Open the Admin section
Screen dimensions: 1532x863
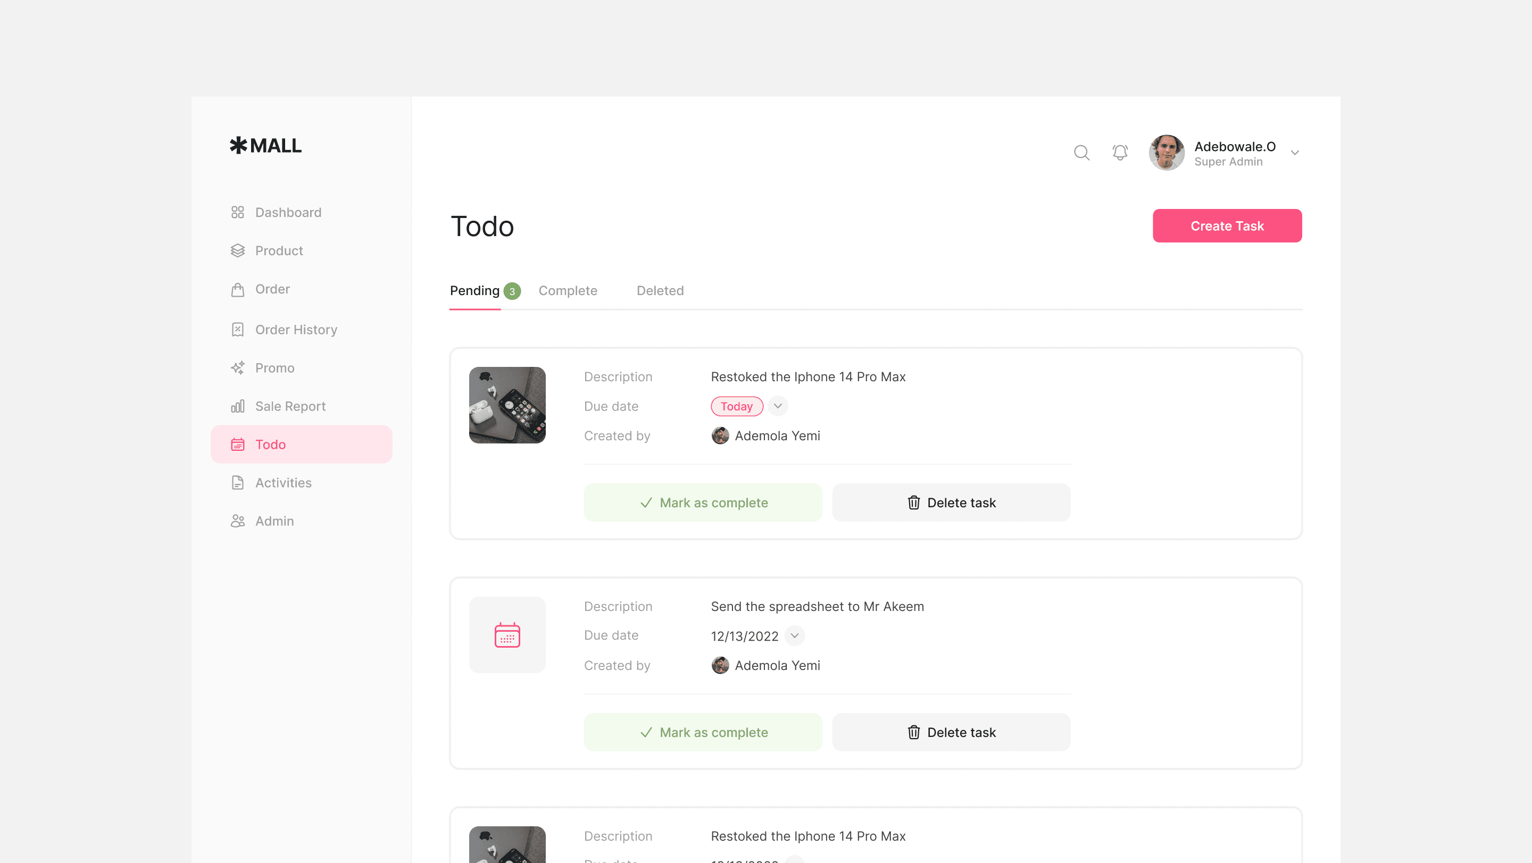[273, 521]
